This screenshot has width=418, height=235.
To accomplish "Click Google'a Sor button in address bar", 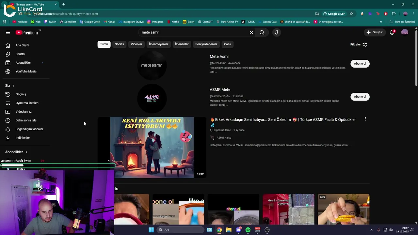I will coord(334,14).
